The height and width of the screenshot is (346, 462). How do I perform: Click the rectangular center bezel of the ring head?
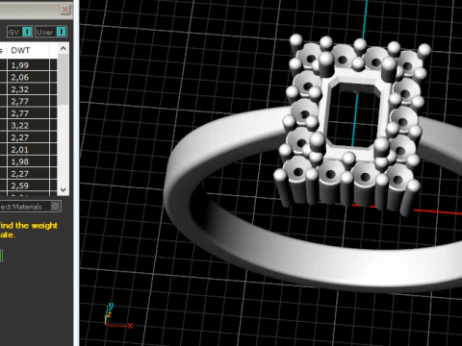coord(354,112)
